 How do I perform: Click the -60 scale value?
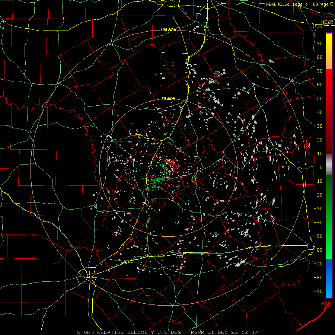pyautogui.click(x=318, y=250)
